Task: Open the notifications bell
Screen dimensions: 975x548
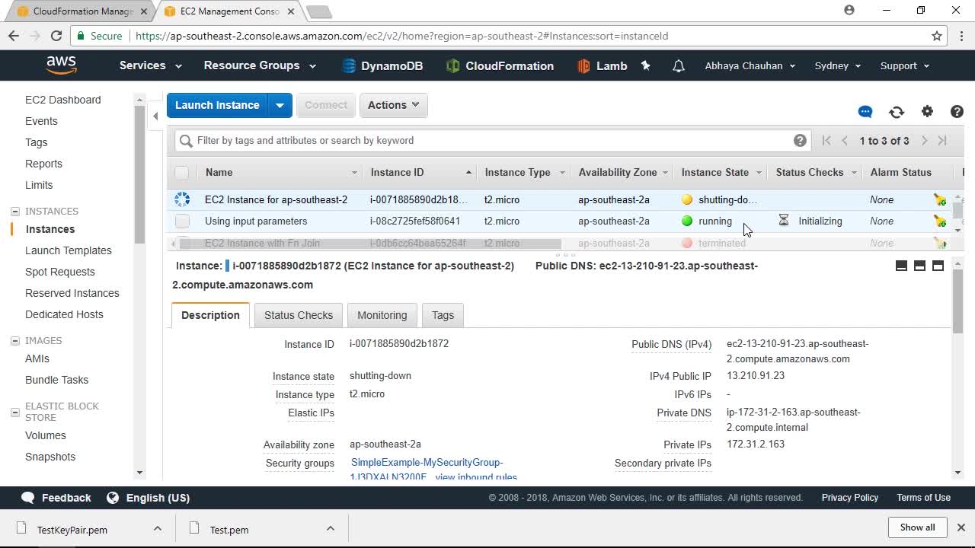Action: (x=679, y=66)
